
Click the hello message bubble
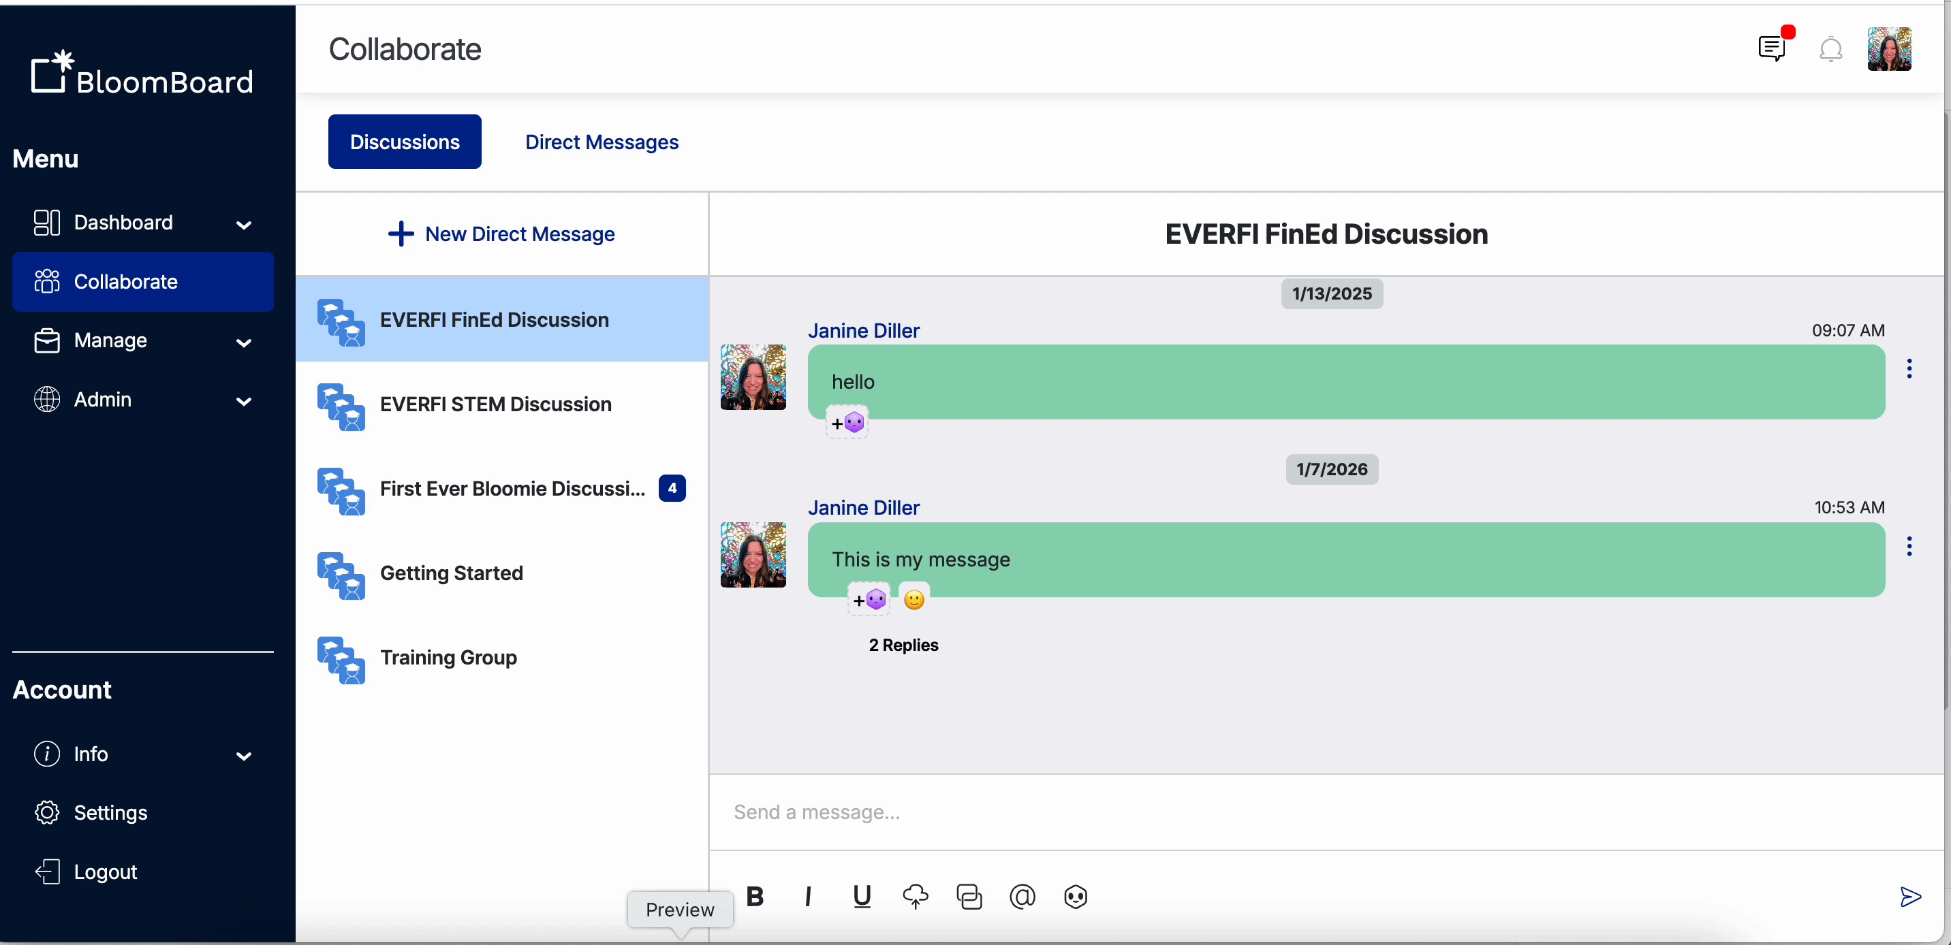[1346, 382]
